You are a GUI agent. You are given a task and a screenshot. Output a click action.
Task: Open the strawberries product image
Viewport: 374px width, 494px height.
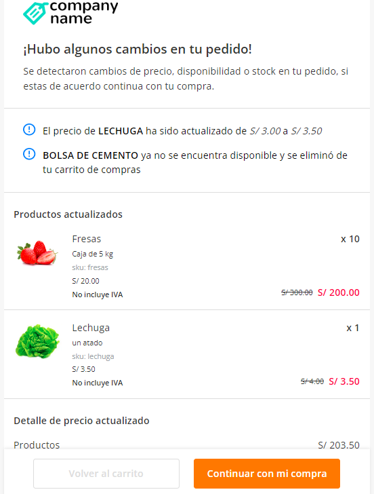[x=37, y=252]
